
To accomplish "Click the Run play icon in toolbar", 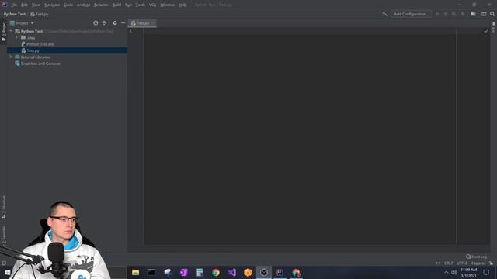I will click(437, 14).
